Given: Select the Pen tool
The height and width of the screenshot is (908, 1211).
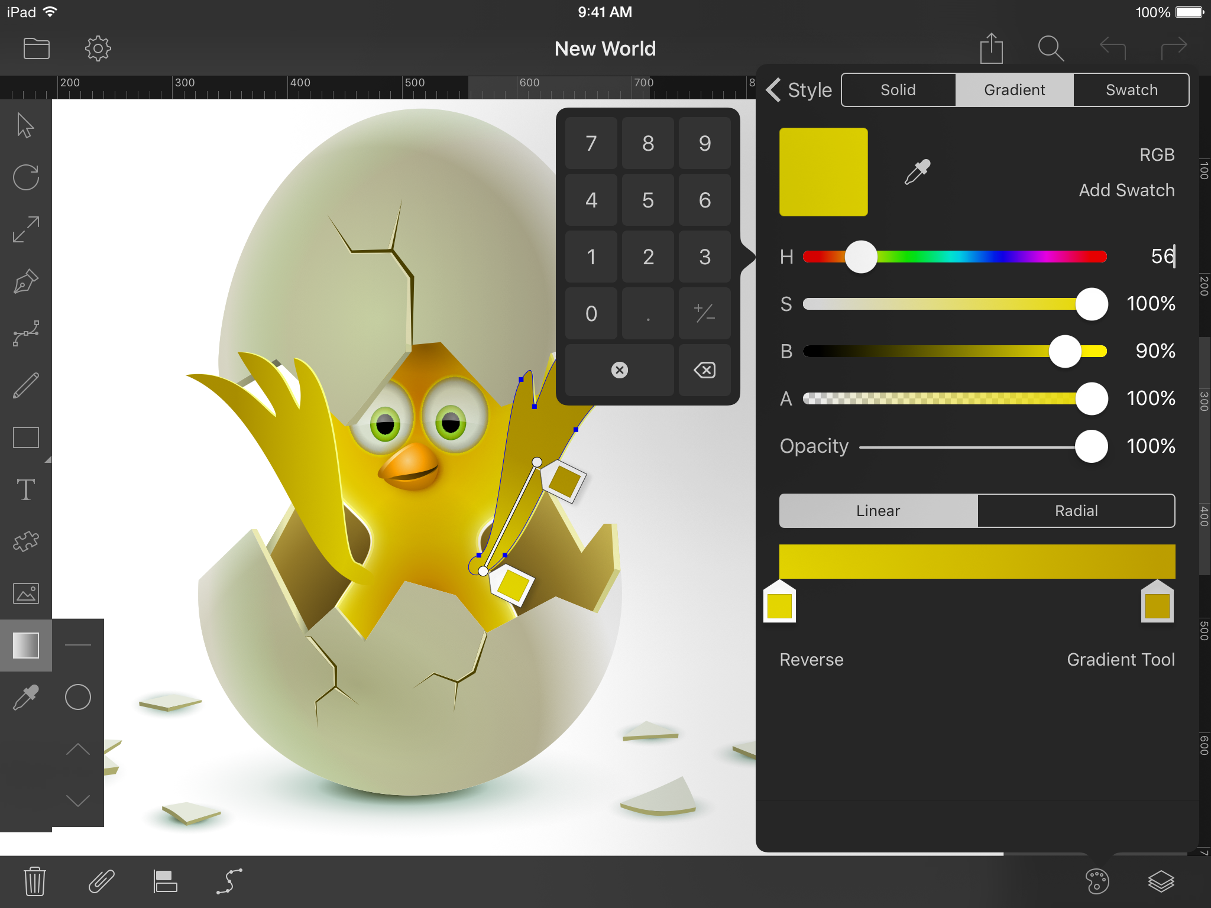Looking at the screenshot, I should pos(26,282).
